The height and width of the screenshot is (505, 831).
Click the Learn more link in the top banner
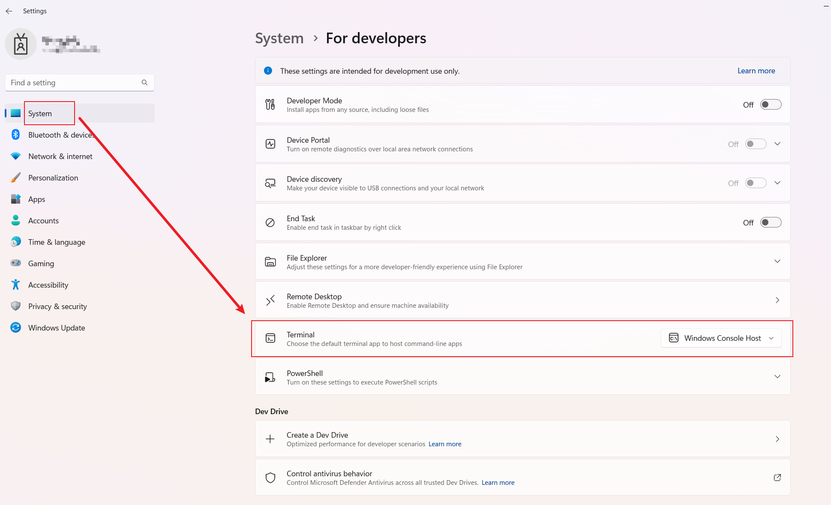[756, 71]
